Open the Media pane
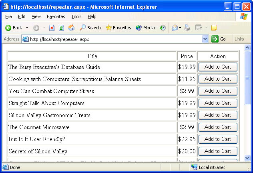The width and height of the screenshot is (253, 173). click(x=145, y=28)
